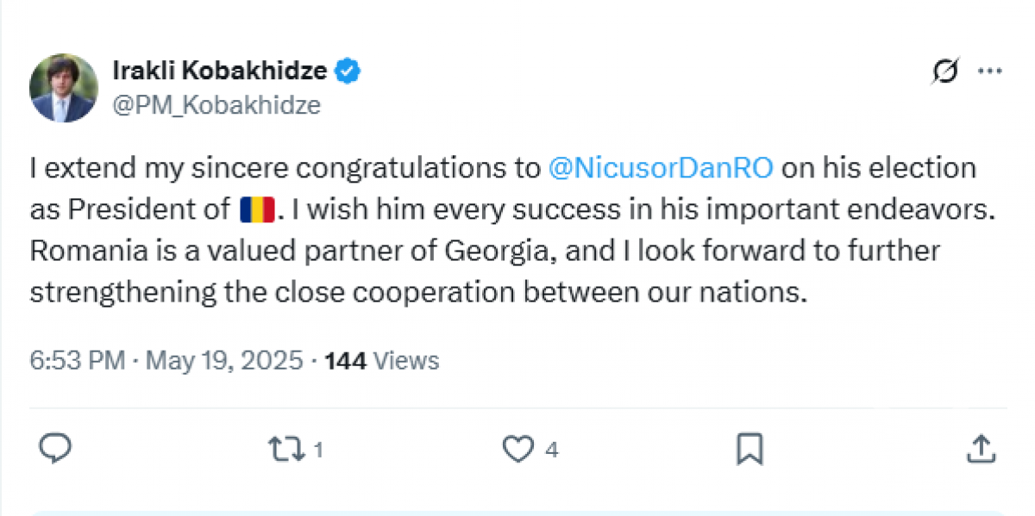Viewport: 1035px width, 516px height.
Task: Bookmark this tweet
Action: pos(749,449)
